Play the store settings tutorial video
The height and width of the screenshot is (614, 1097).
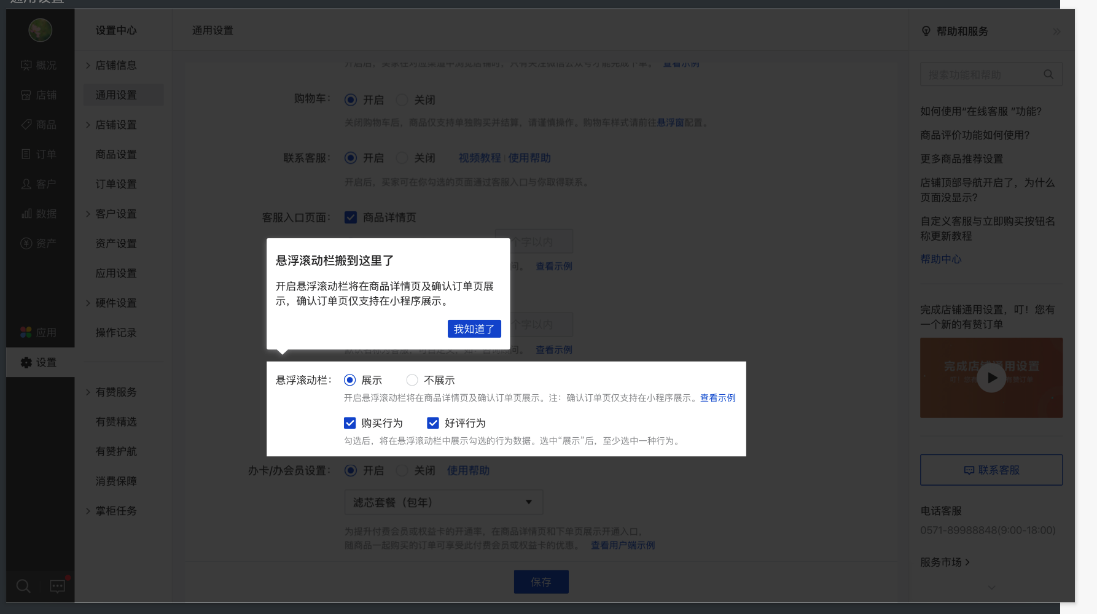click(x=991, y=378)
